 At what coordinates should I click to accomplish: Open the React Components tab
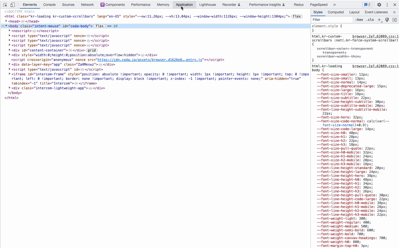pyautogui.click(x=113, y=5)
